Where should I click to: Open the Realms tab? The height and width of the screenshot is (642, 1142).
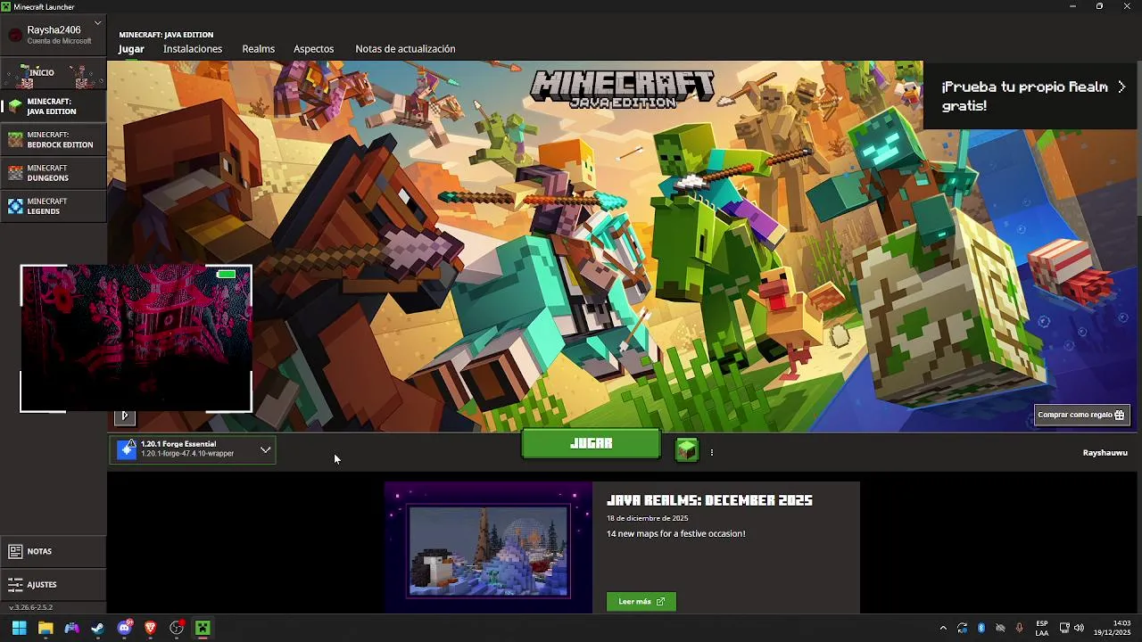tap(259, 49)
